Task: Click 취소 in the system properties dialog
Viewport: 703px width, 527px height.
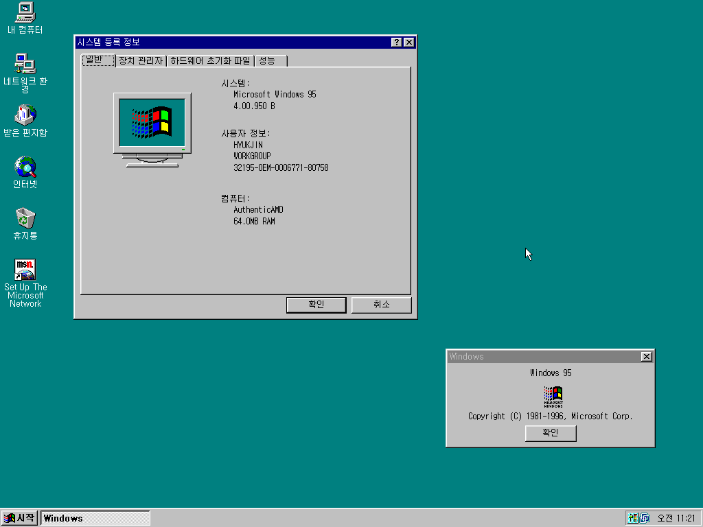Action: 382,305
